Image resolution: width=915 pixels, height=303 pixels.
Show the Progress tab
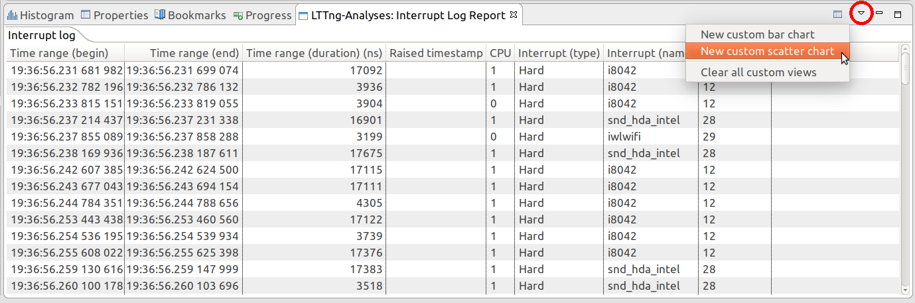pos(261,15)
